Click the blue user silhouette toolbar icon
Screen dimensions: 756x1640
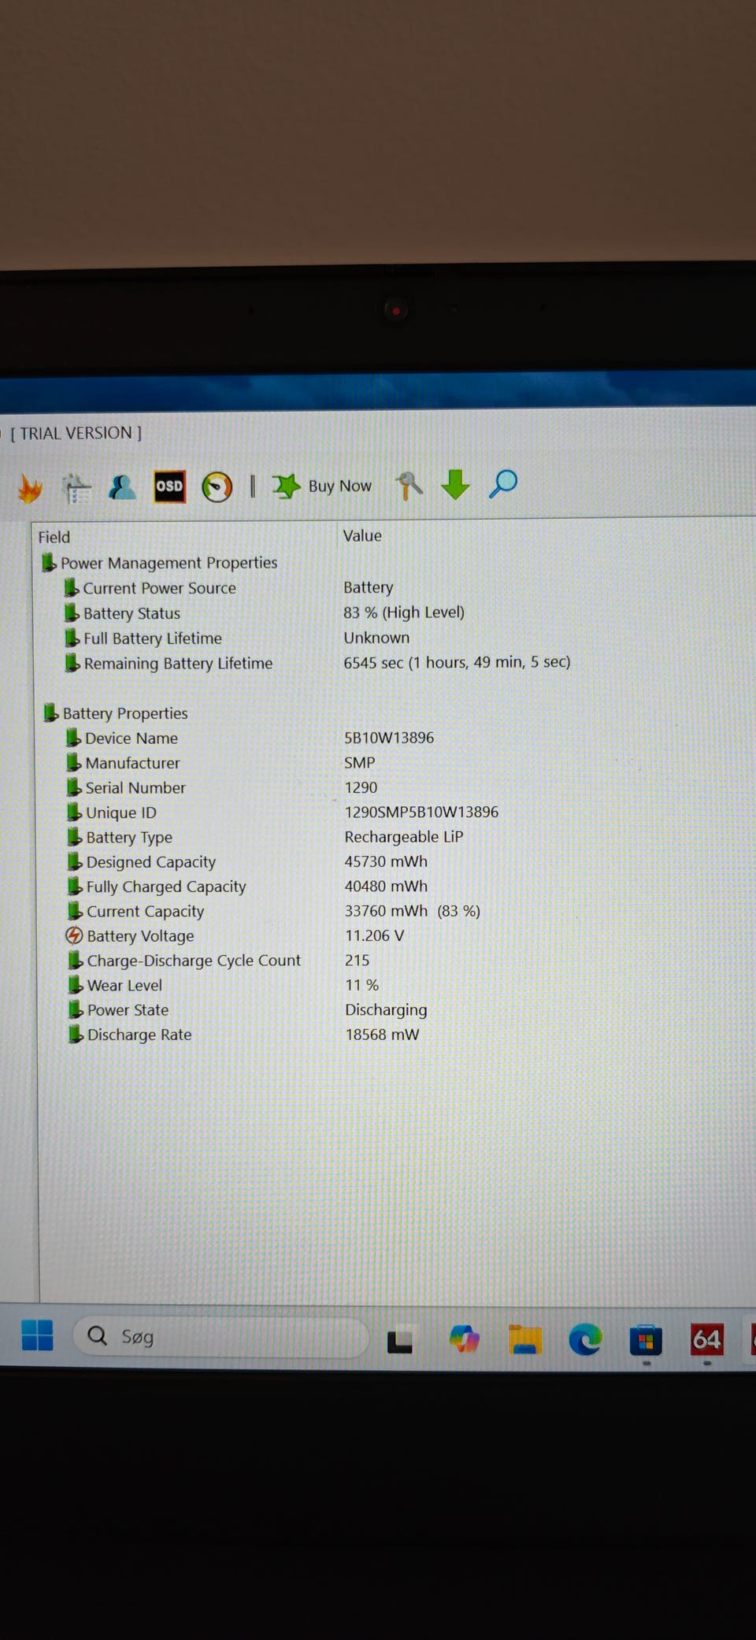tap(122, 487)
